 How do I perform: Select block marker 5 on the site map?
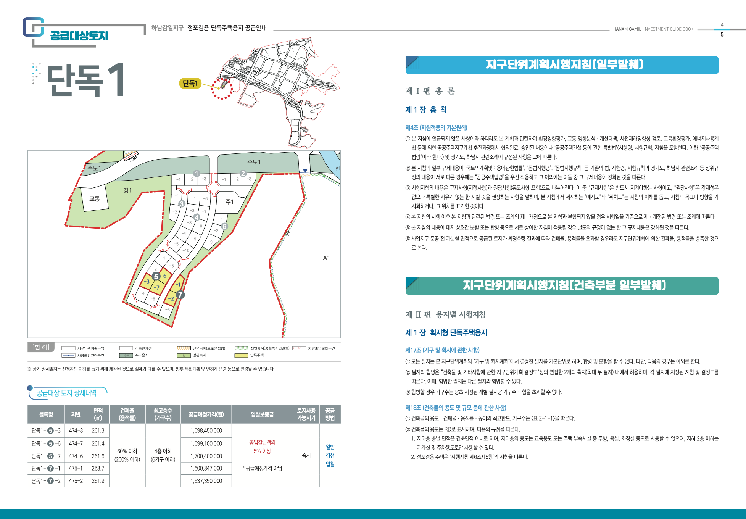tap(156, 276)
